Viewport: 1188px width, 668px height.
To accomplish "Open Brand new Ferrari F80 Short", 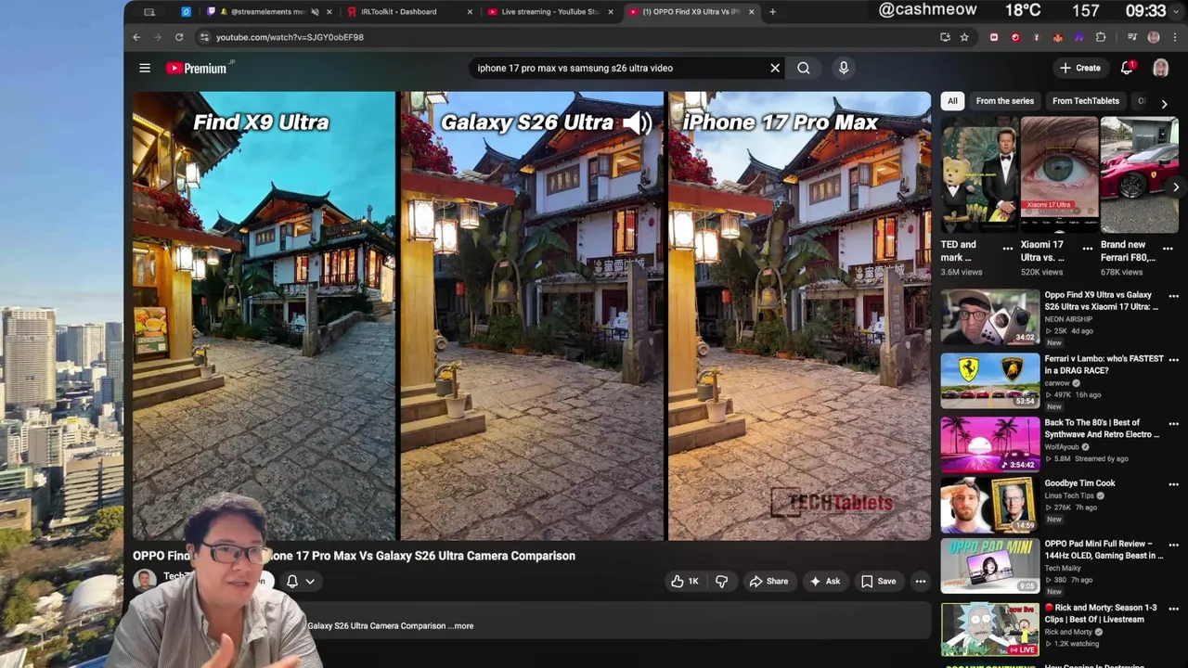I will [1140, 173].
